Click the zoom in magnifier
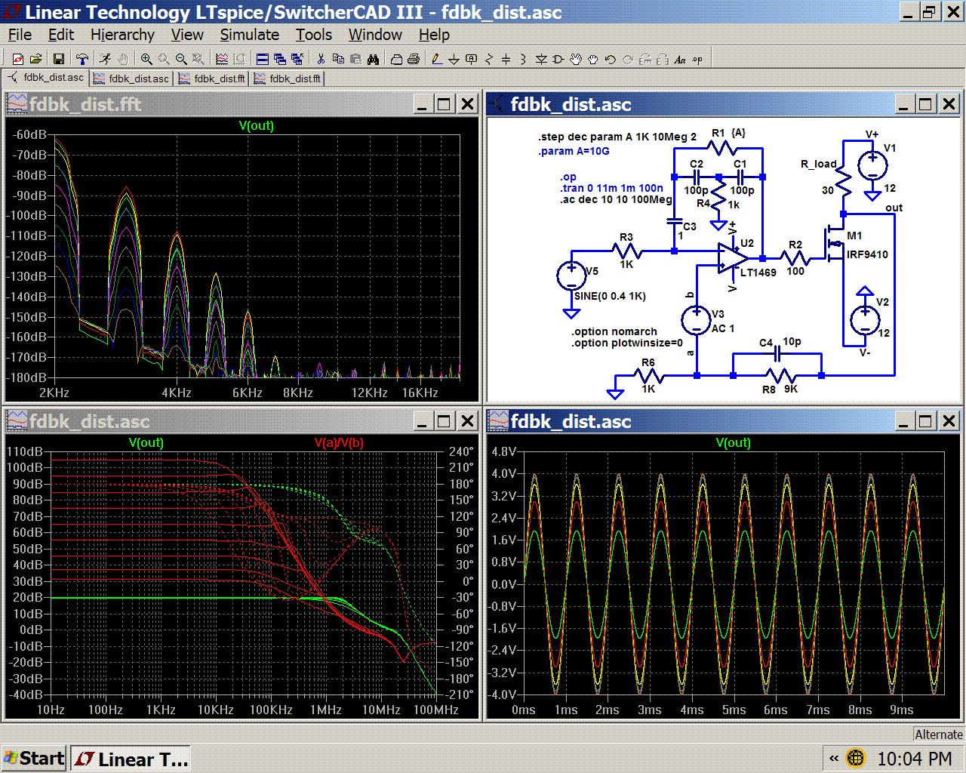This screenshot has height=773, width=966. 146,59
